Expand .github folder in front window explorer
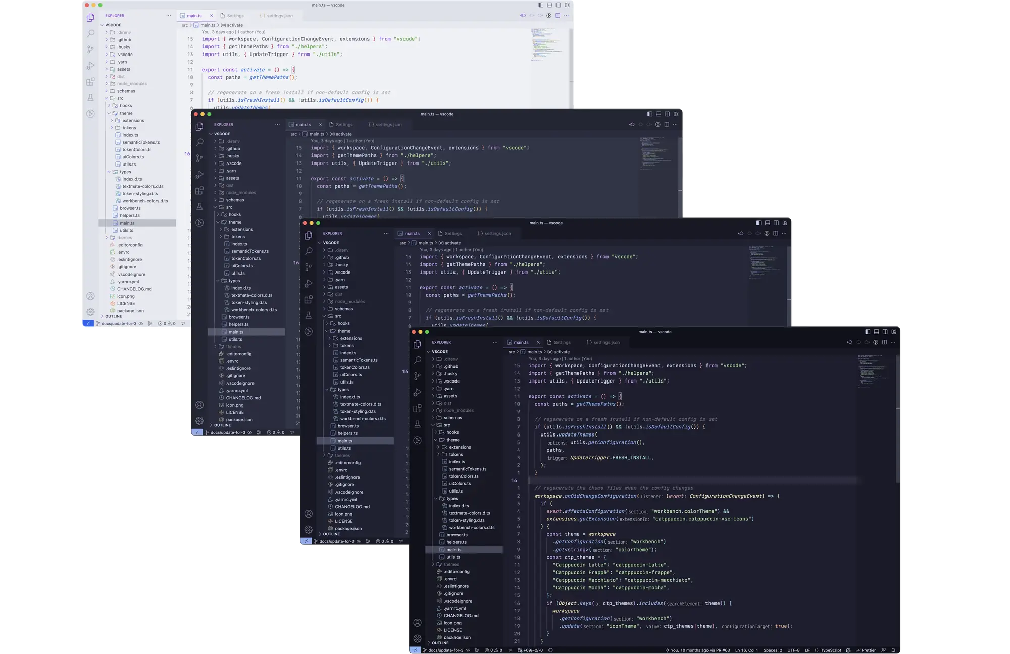 (465, 366)
